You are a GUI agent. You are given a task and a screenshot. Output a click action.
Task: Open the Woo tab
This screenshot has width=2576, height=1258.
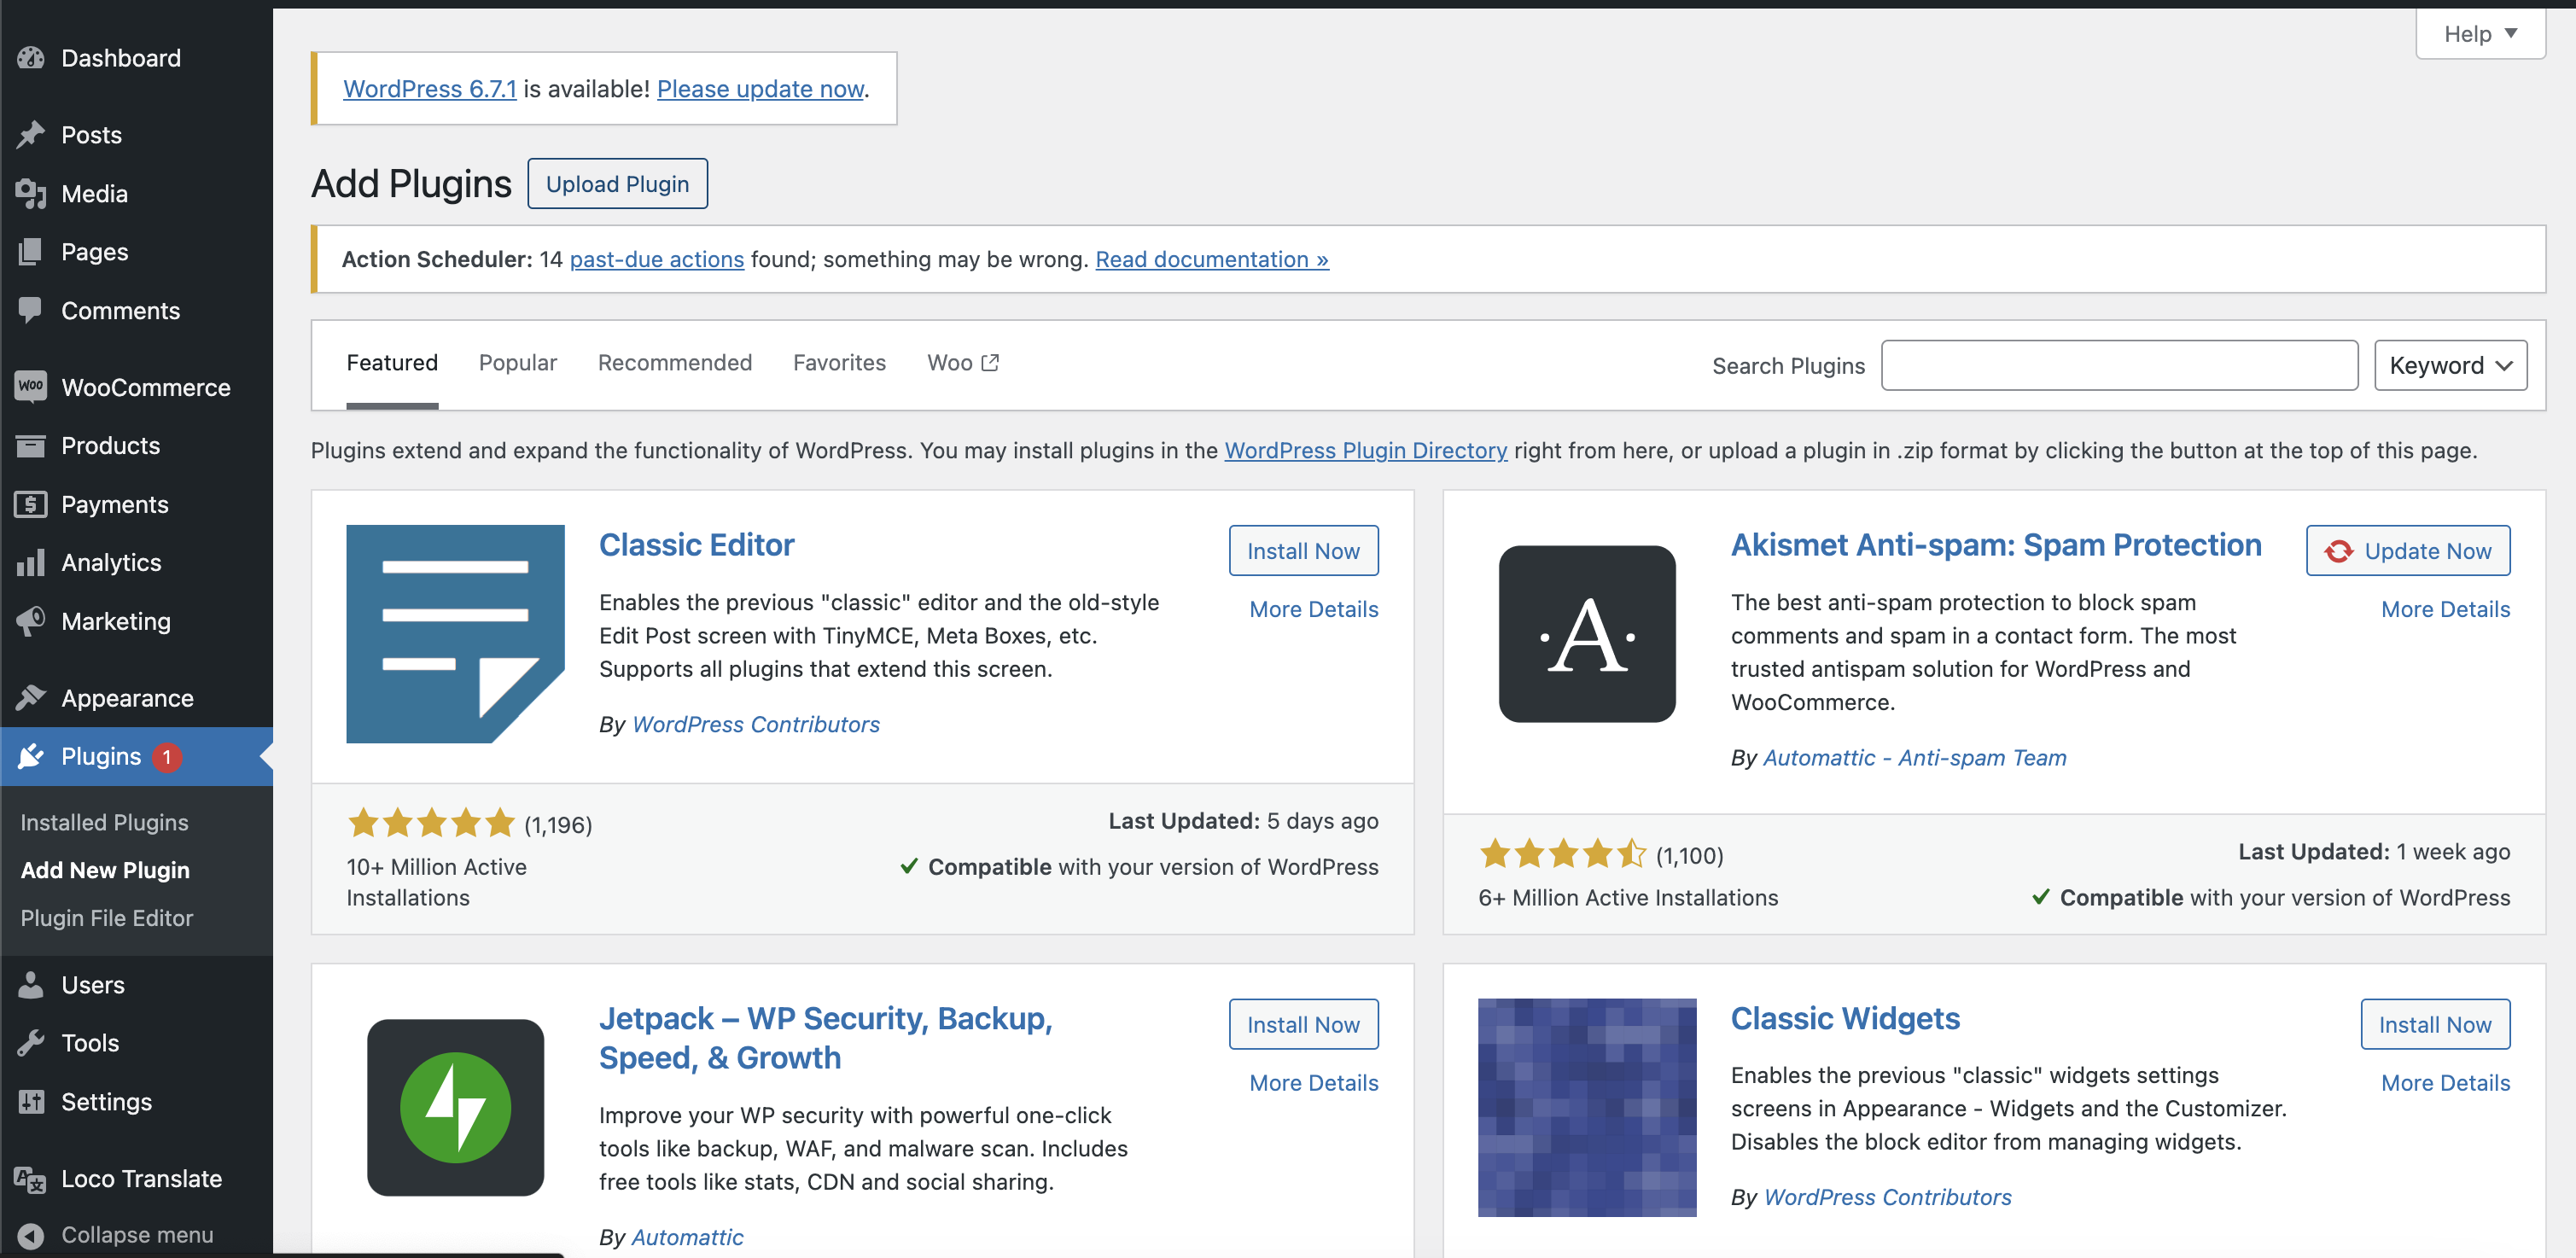pyautogui.click(x=962, y=362)
